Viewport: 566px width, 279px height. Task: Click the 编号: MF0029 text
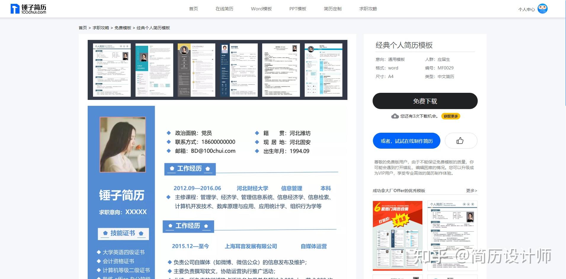pos(439,68)
